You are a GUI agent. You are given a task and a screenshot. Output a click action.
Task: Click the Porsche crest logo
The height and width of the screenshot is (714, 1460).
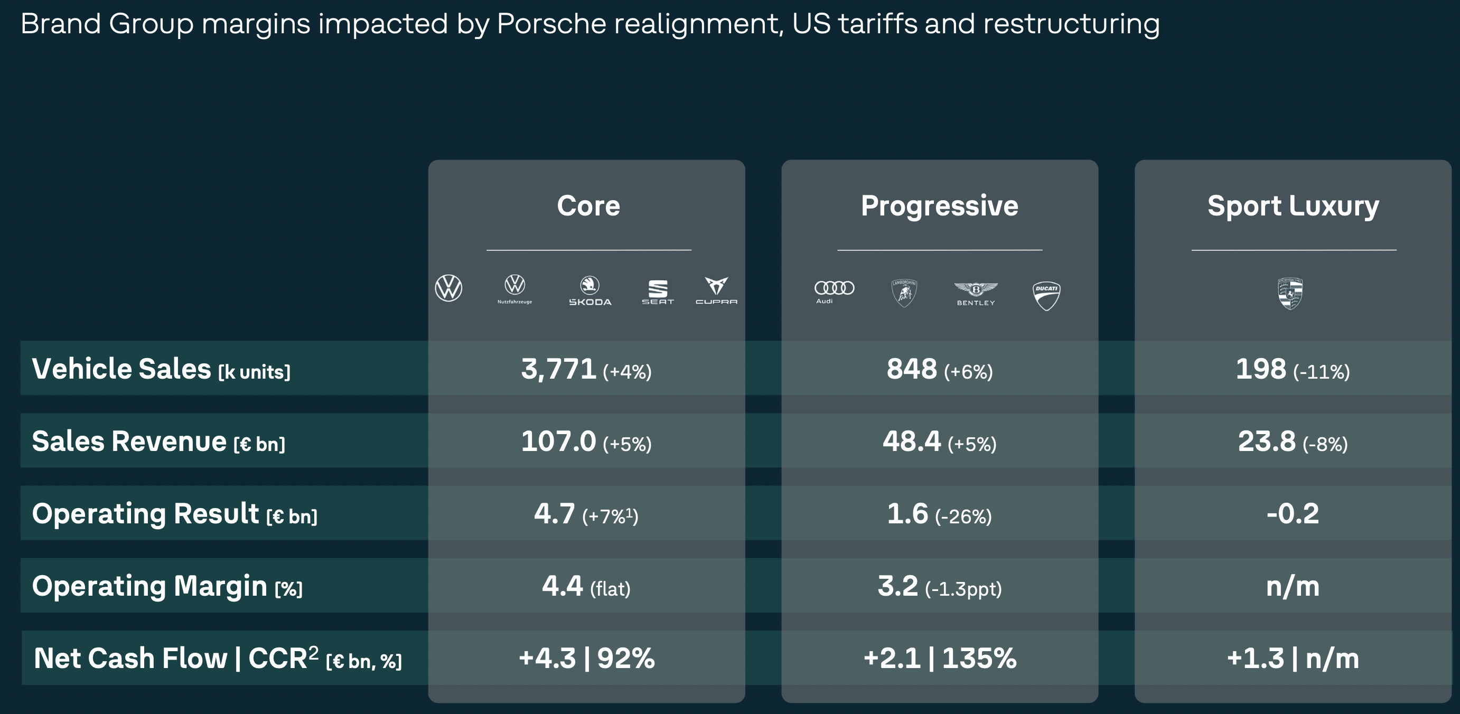pyautogui.click(x=1290, y=294)
